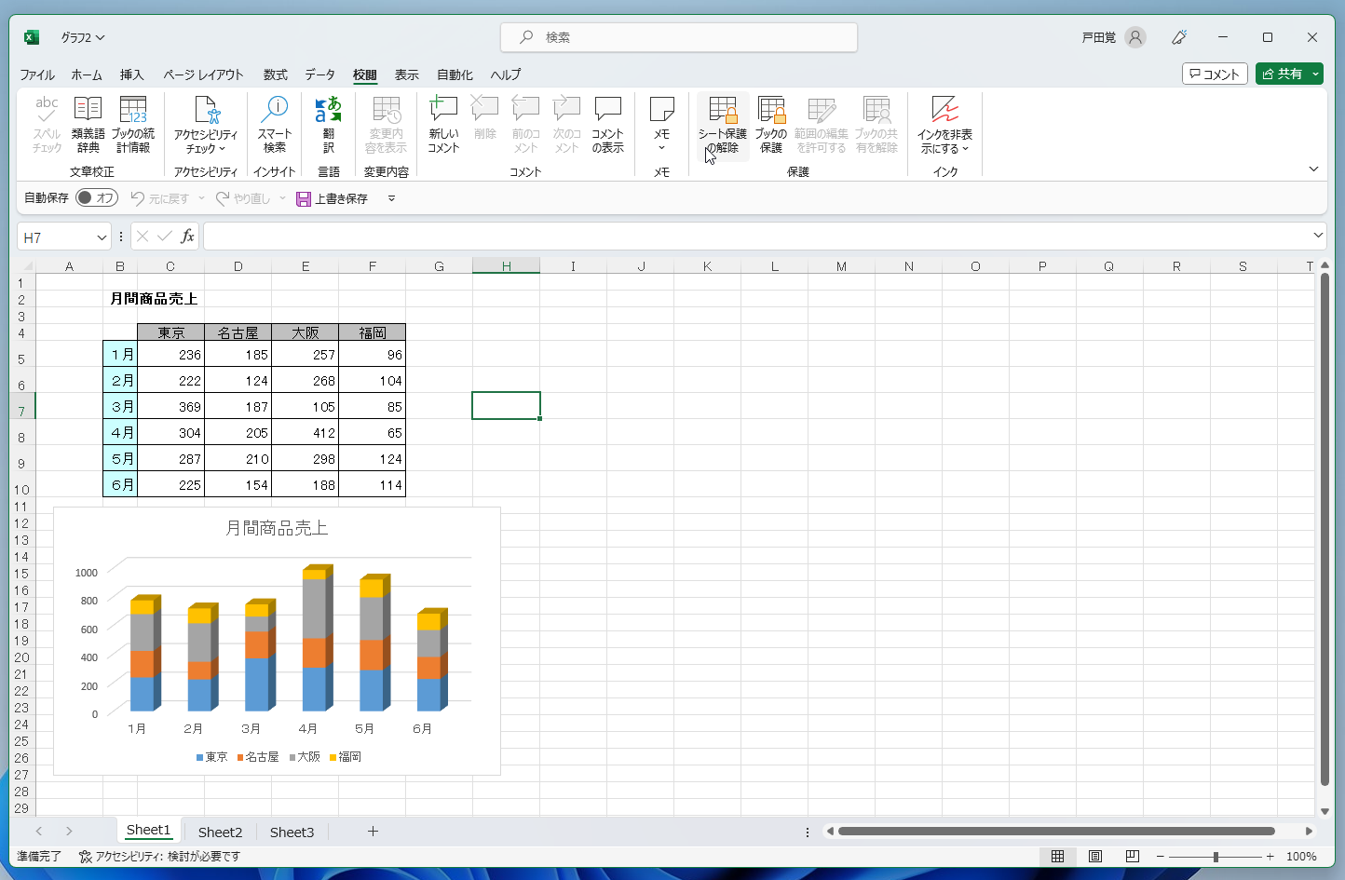Switch to the データ tab
Viewport: 1345px width, 880px height.
(x=319, y=74)
